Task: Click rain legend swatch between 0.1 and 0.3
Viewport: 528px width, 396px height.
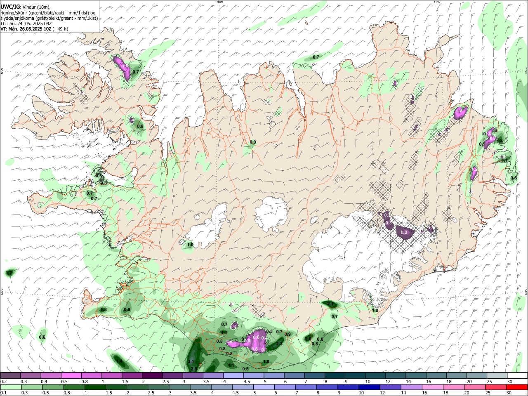Action: click(11, 387)
